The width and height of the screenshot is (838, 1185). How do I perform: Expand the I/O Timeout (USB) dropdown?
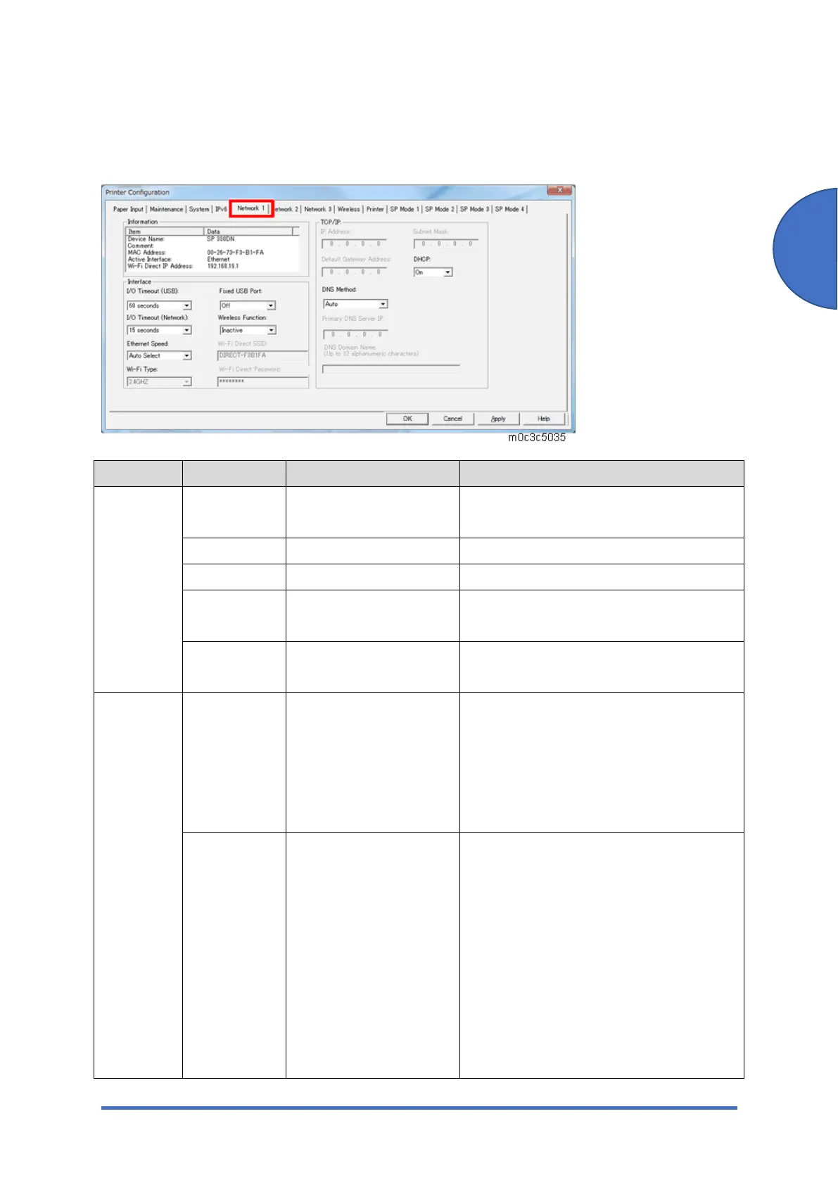(159, 305)
